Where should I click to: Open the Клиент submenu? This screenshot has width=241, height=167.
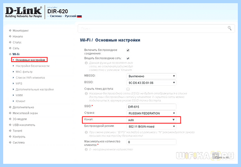point(20,101)
